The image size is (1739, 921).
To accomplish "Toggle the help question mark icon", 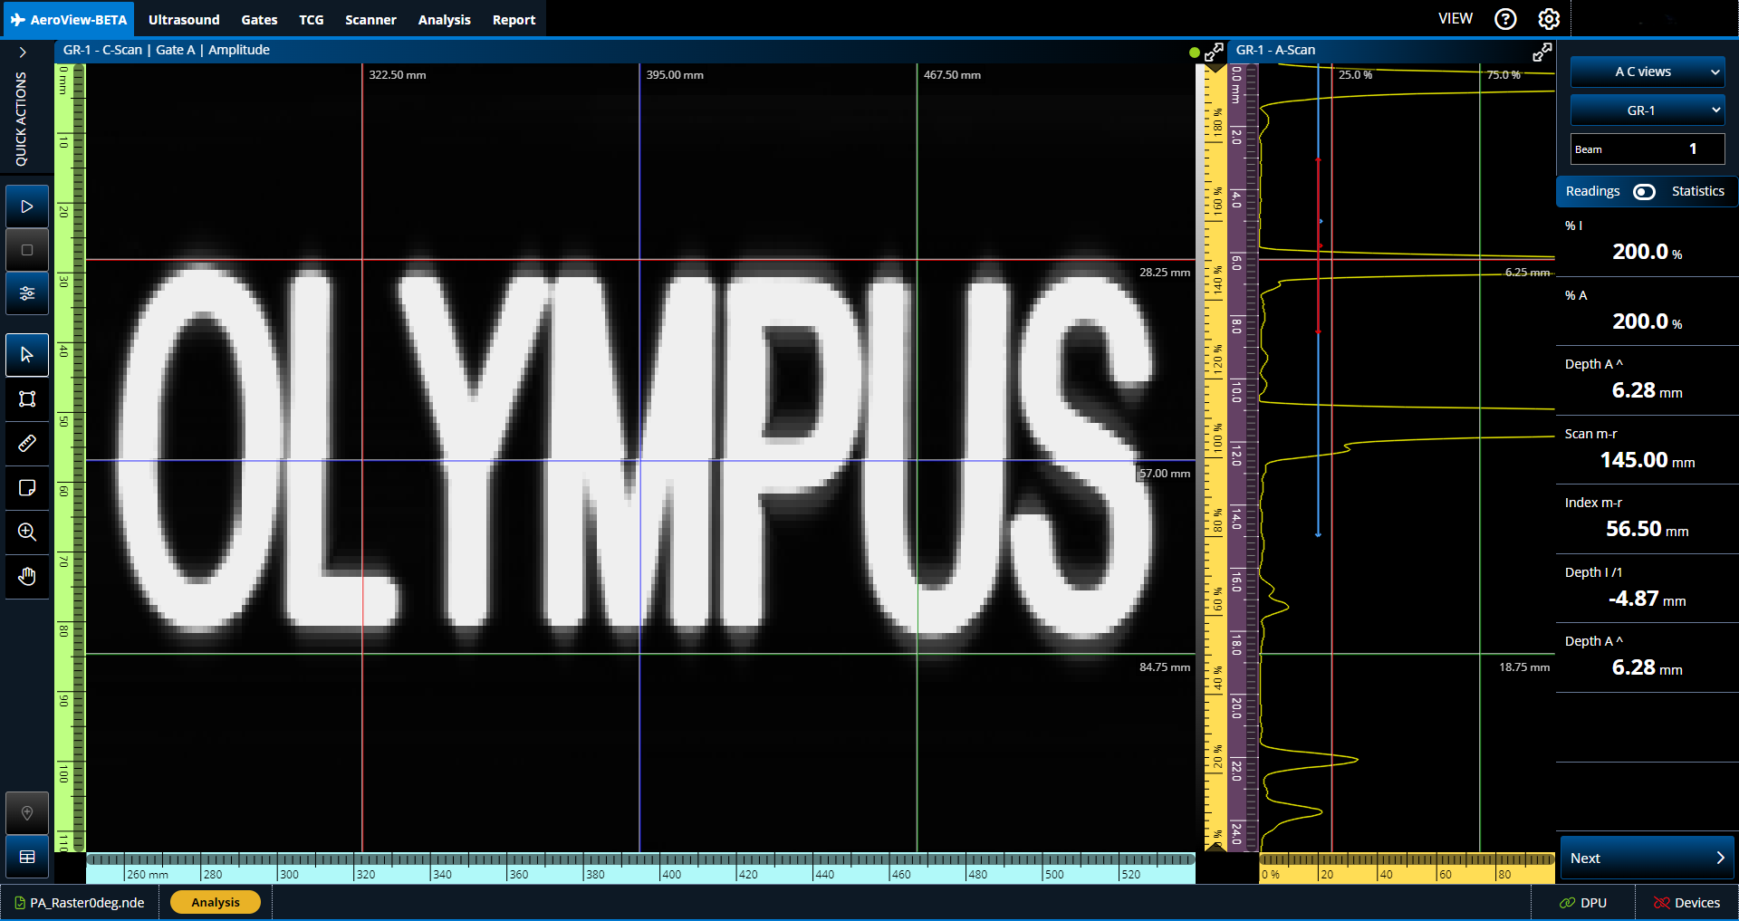I will [x=1504, y=19].
